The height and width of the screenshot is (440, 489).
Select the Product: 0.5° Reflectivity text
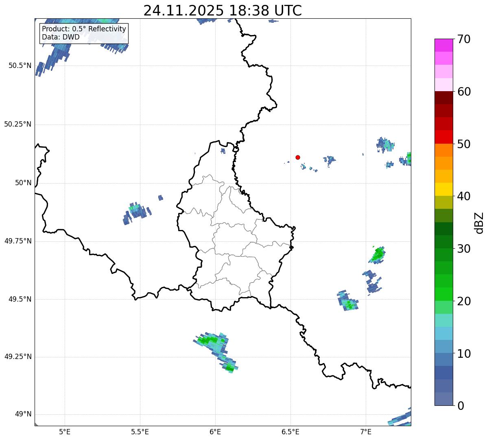[x=84, y=29]
